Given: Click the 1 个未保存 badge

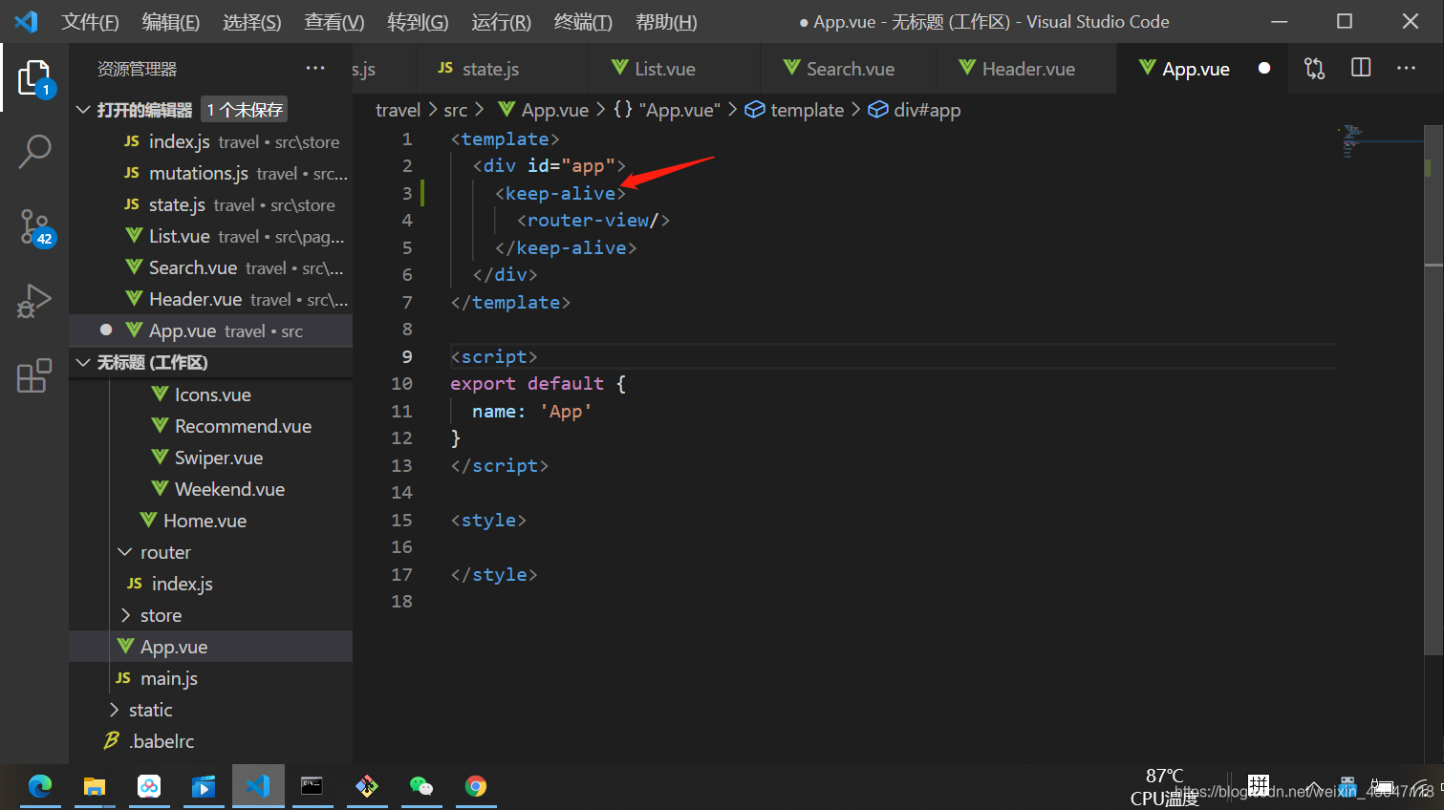Looking at the screenshot, I should point(246,110).
